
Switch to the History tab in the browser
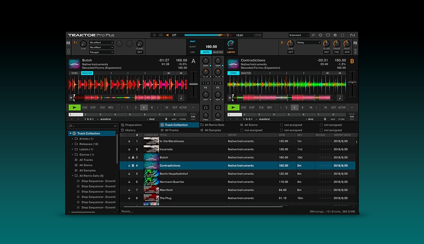pyautogui.click(x=131, y=130)
